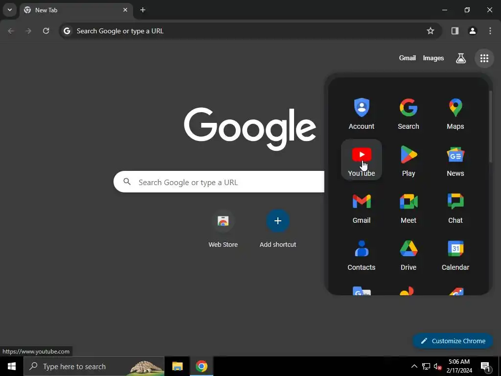Open the Gmail app icon in grid

[362, 207]
